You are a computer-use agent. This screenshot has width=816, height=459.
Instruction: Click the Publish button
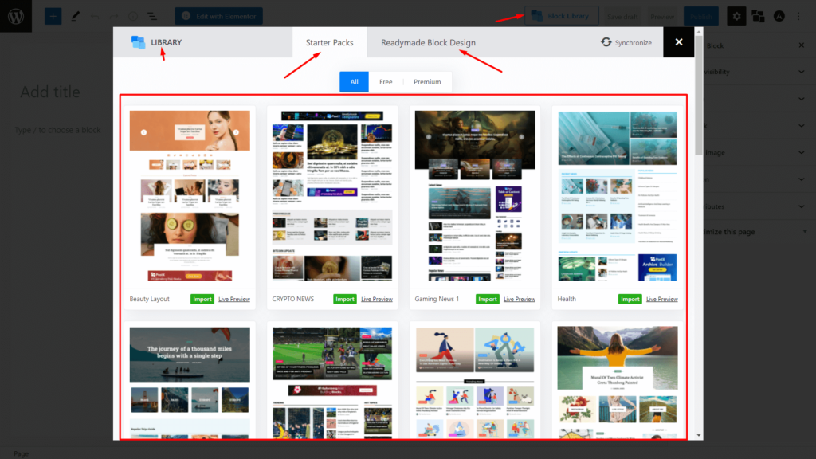pyautogui.click(x=701, y=16)
